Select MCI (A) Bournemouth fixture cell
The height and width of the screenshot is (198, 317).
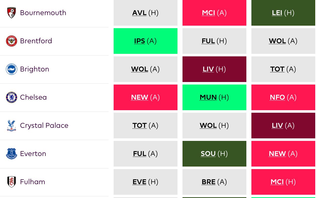coord(214,13)
